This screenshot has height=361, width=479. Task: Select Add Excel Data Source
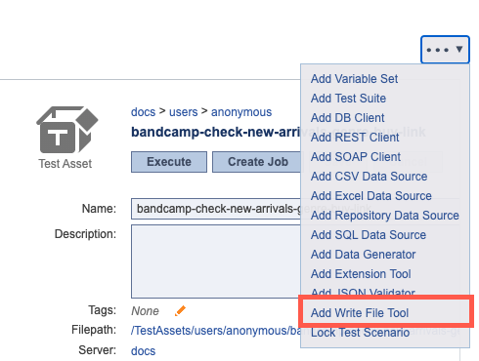tap(371, 196)
